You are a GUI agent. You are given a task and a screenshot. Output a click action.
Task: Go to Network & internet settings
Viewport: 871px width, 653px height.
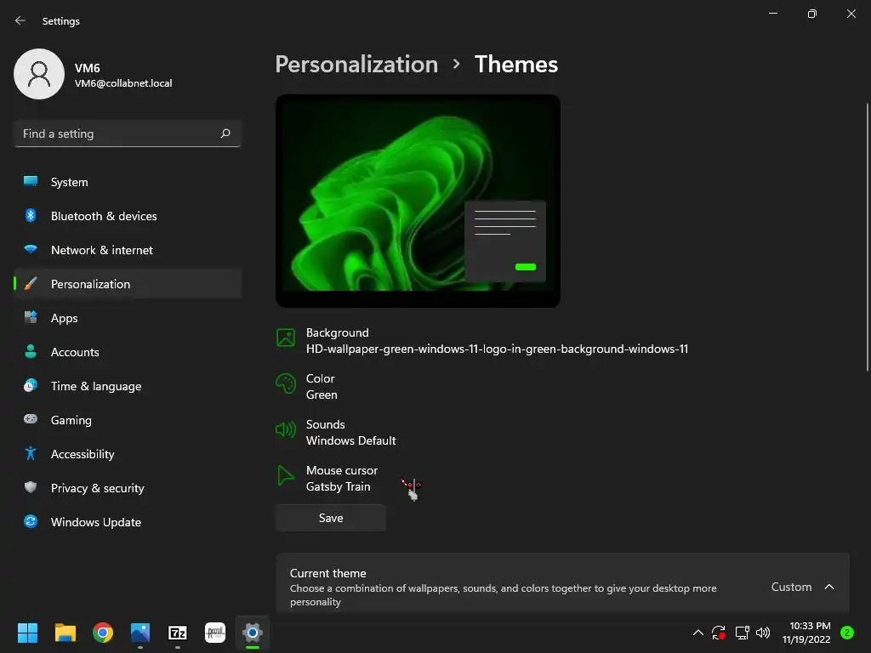coord(128,250)
